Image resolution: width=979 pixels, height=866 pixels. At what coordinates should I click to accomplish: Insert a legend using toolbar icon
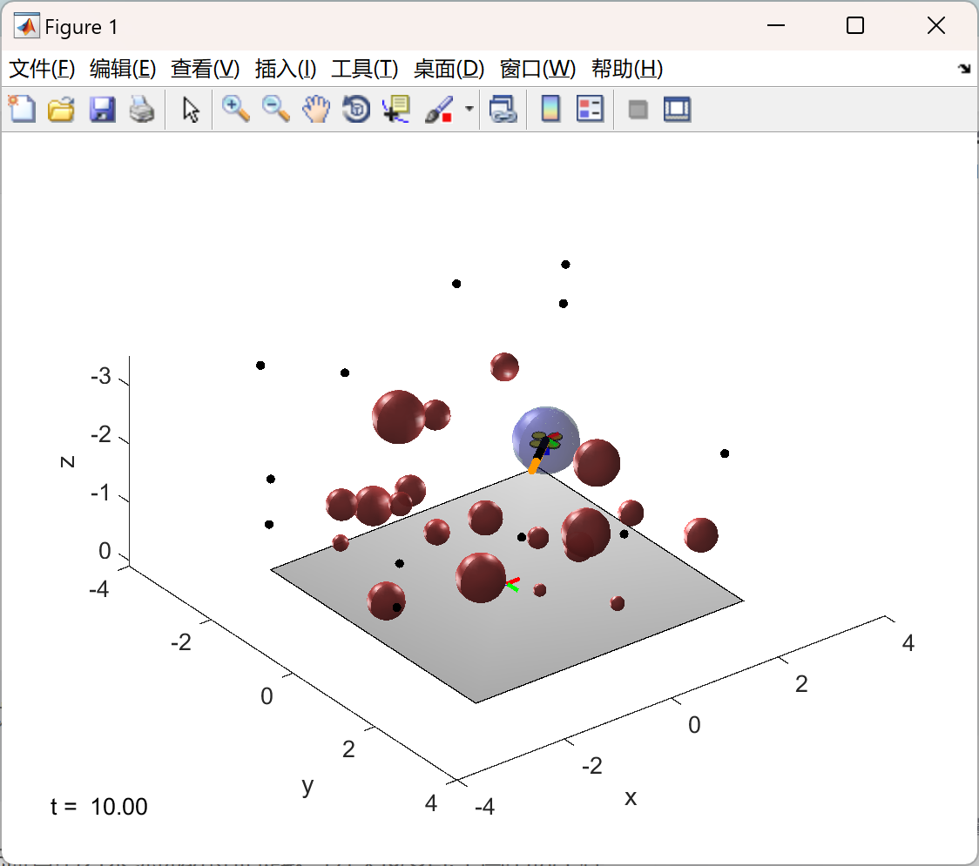pyautogui.click(x=590, y=109)
